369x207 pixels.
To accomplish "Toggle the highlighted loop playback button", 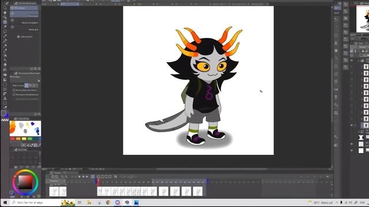I will pyautogui.click(x=93, y=177).
